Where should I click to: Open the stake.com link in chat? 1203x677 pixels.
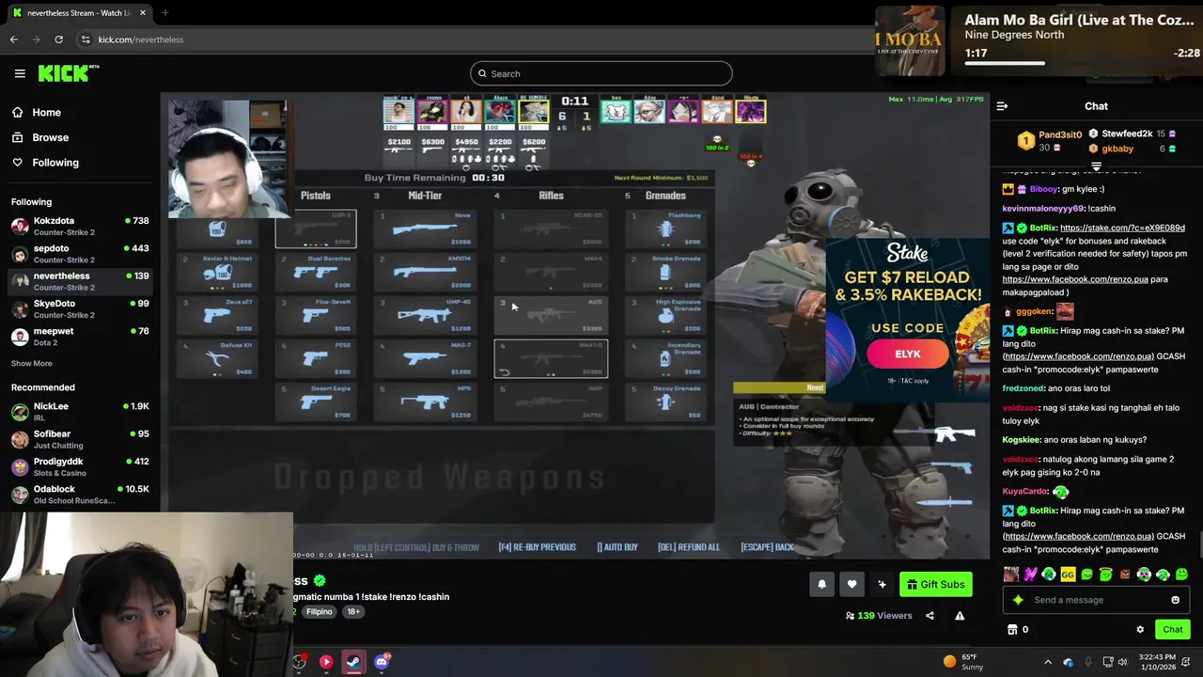(1122, 228)
